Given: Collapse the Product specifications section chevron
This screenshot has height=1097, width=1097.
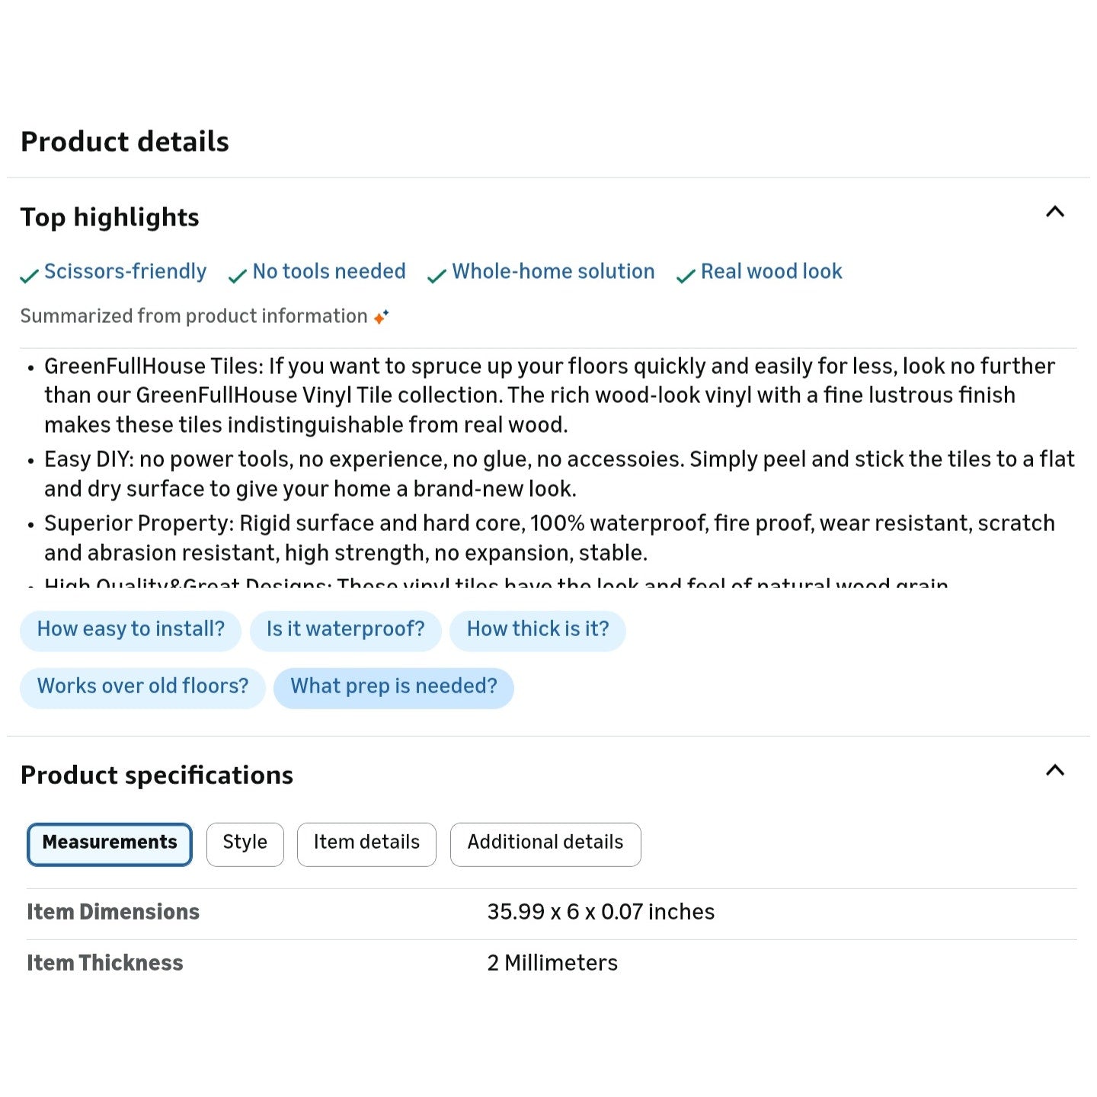Looking at the screenshot, I should (1054, 771).
